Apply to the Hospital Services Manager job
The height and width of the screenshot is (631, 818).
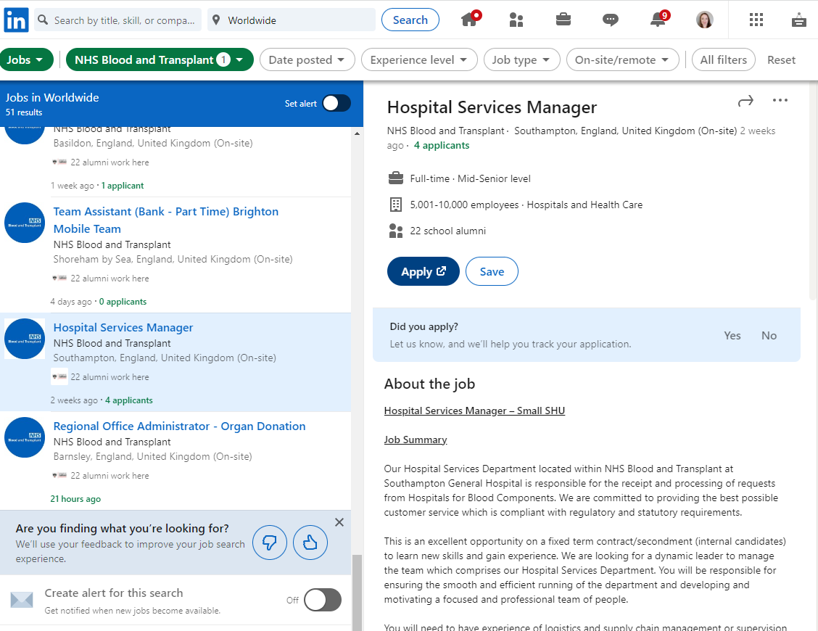(423, 271)
